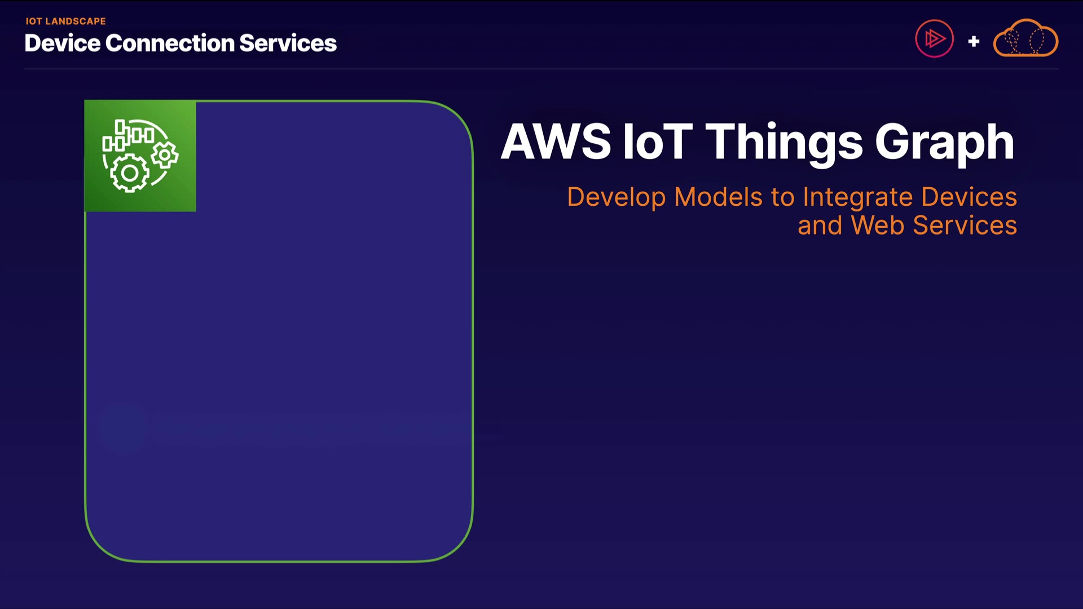Viewport: 1083px width, 609px height.
Task: Click the word Graph in the large heading
Action: point(945,142)
